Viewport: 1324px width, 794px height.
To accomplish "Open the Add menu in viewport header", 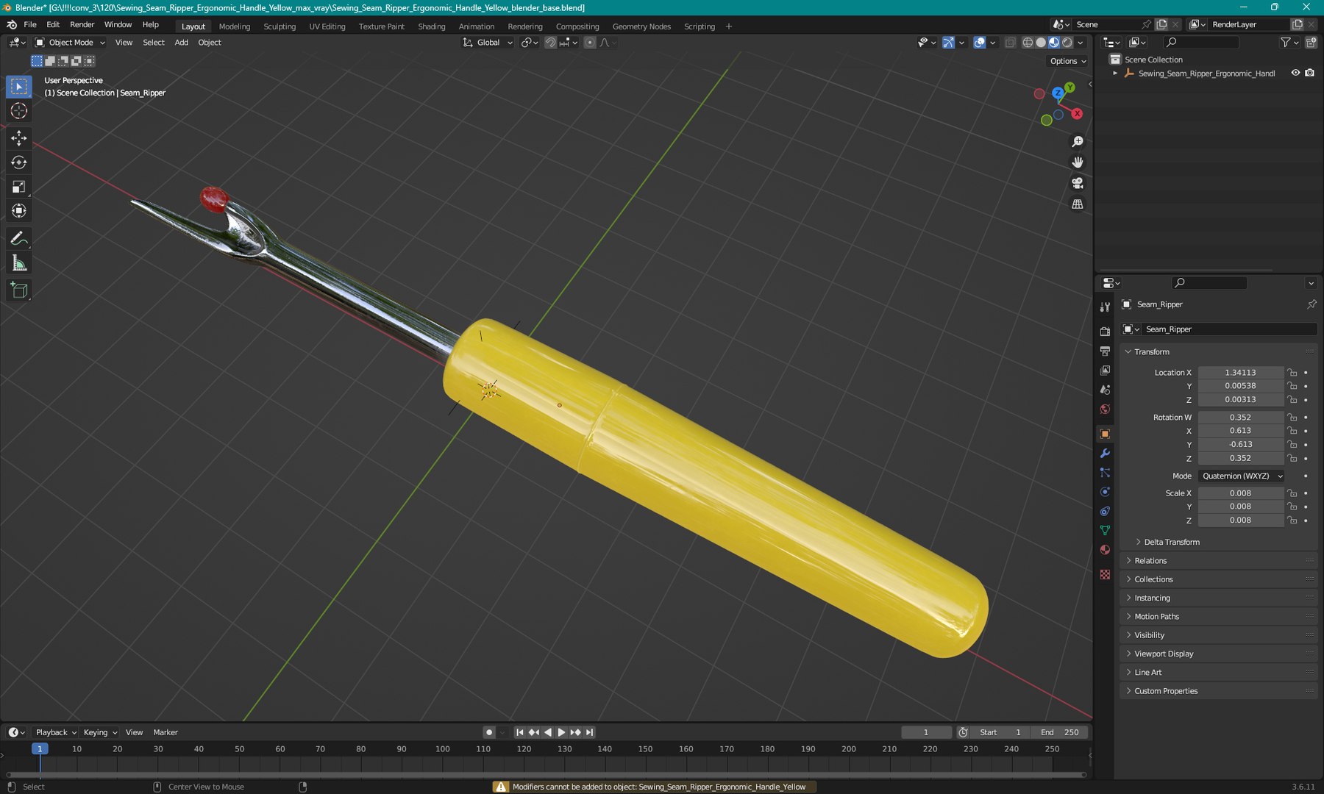I will tap(181, 43).
